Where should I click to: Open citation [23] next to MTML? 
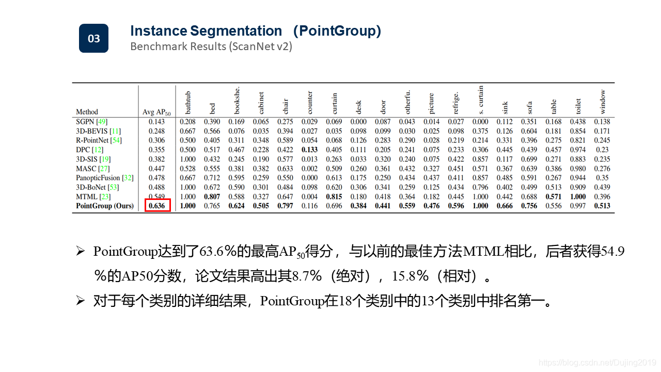pos(104,196)
